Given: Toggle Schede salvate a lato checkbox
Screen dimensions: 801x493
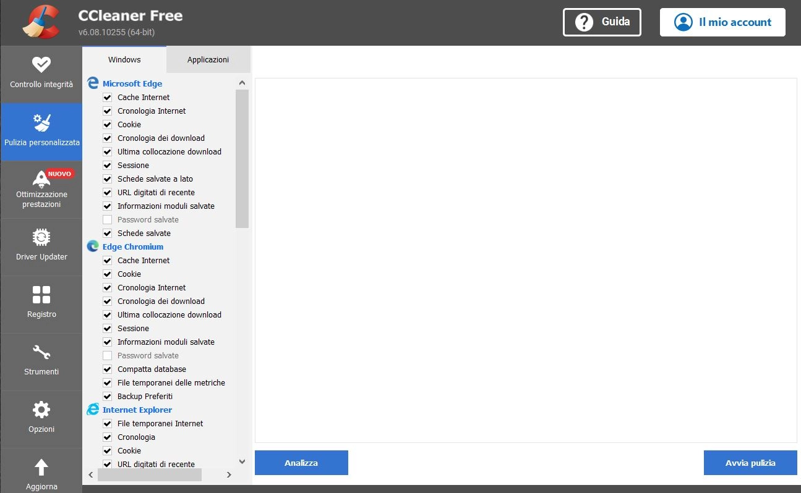Looking at the screenshot, I should point(107,179).
